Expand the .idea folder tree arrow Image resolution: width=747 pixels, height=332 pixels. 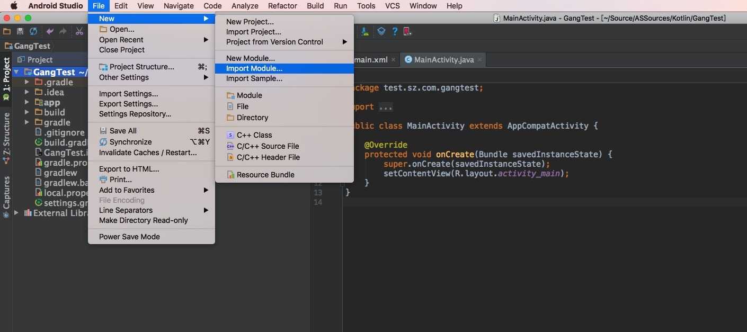pyautogui.click(x=27, y=92)
